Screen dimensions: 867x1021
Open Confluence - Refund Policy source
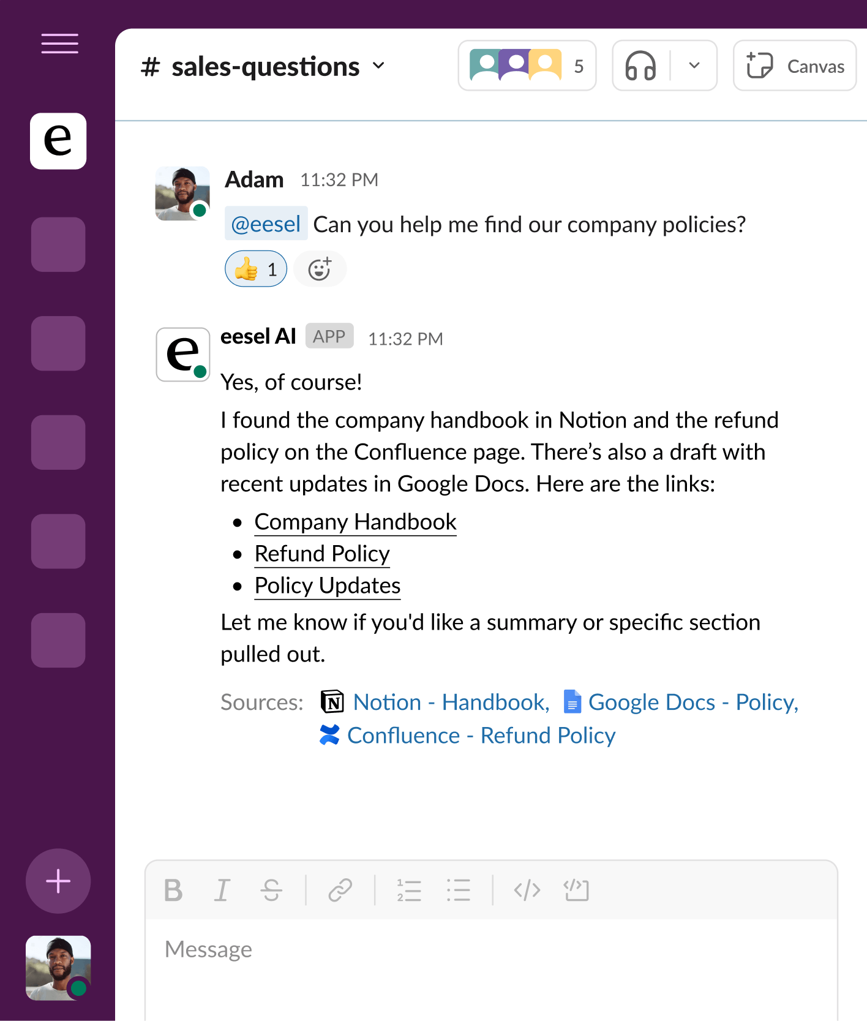(x=481, y=735)
